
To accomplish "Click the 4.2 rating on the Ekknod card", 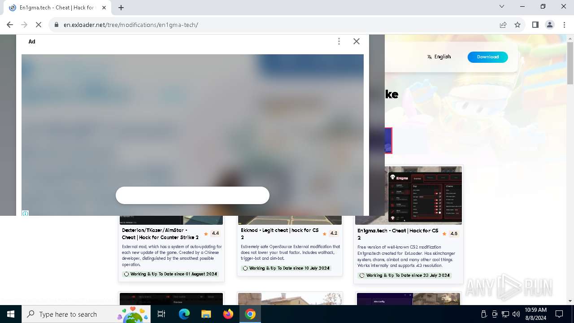I will click(x=330, y=233).
